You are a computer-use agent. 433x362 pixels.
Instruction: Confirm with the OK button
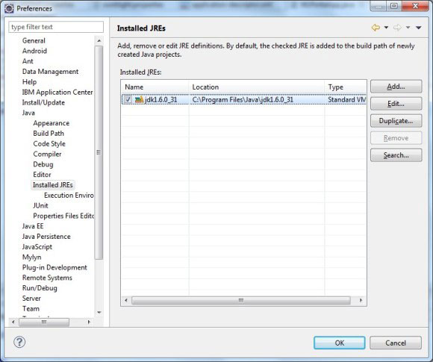pos(340,343)
